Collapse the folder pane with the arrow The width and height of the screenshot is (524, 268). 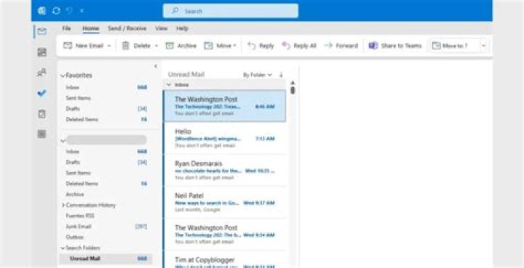click(x=156, y=66)
